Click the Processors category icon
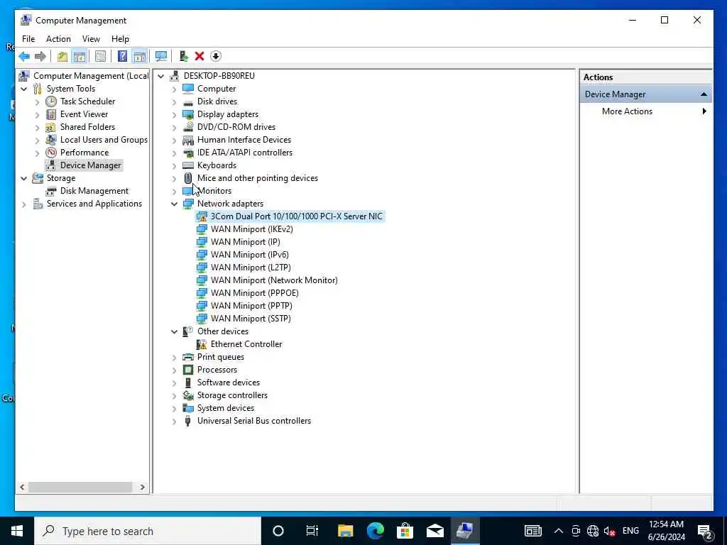The width and height of the screenshot is (727, 545). pyautogui.click(x=187, y=370)
